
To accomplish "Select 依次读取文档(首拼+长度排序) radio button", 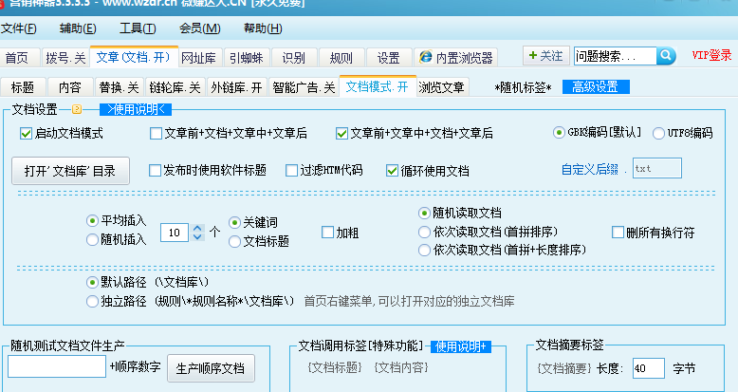I will point(502,250).
